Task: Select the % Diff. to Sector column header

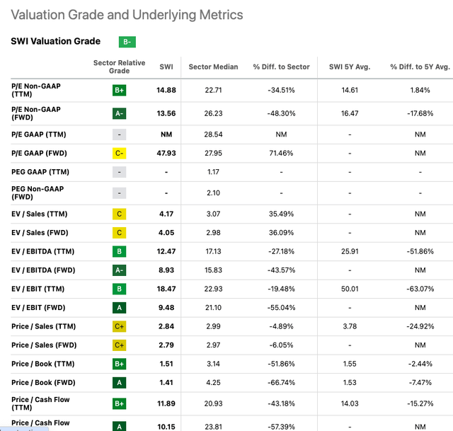Action: (x=281, y=67)
